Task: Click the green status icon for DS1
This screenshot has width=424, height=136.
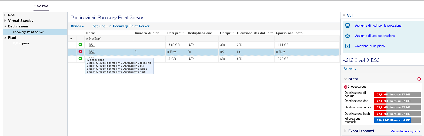Action: coord(80,45)
